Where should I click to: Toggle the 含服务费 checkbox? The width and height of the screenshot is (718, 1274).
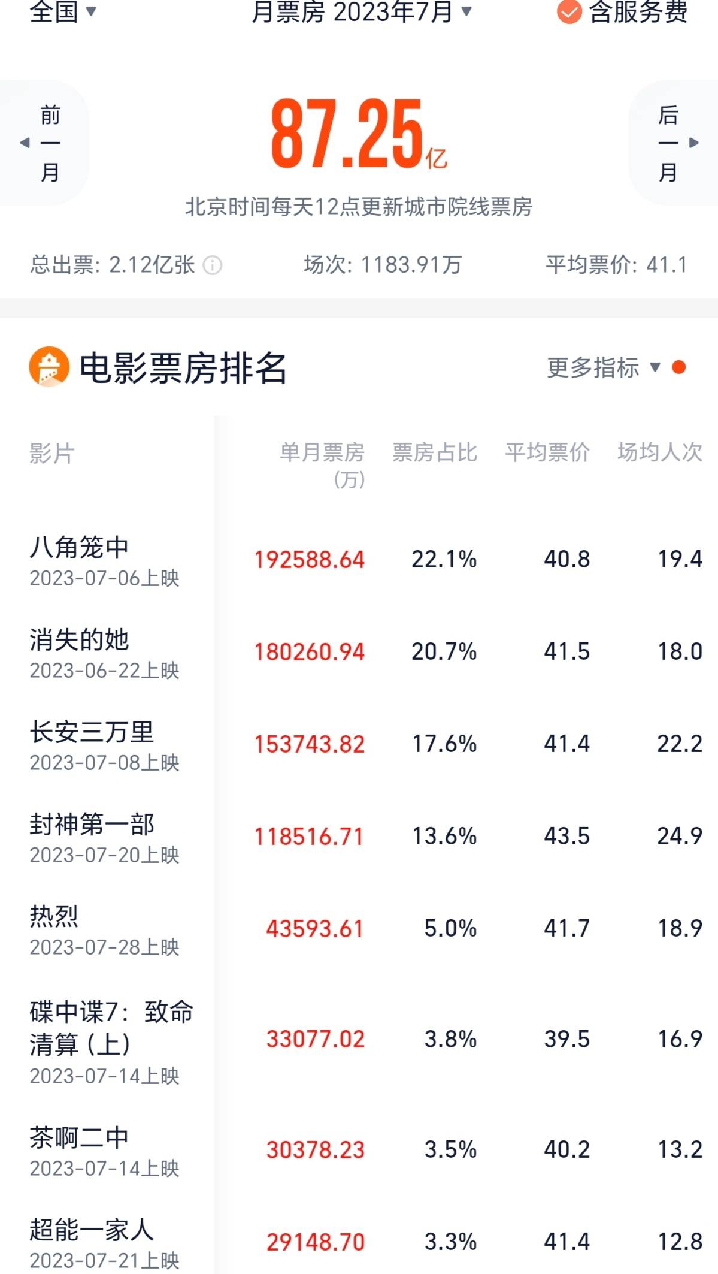pos(569,12)
